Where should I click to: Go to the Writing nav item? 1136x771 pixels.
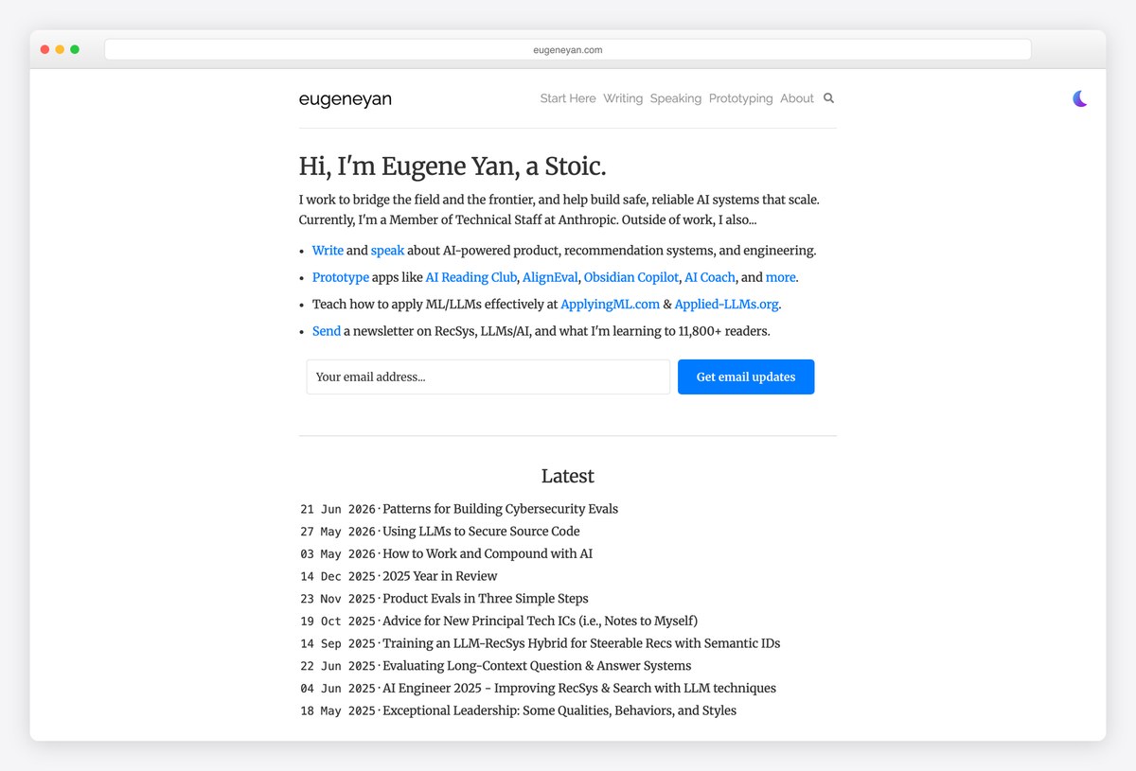pyautogui.click(x=623, y=98)
